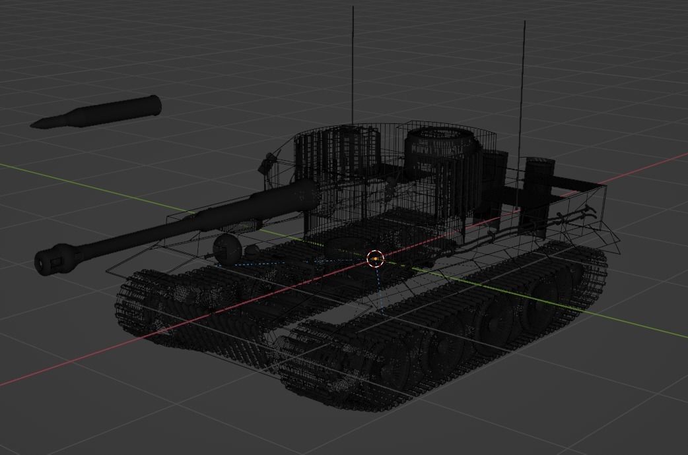This screenshot has width=688, height=455.
Task: Select the bullet shell object
Action: [96, 112]
